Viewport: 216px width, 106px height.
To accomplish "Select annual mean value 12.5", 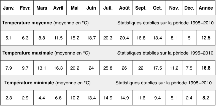I will 206,38.
